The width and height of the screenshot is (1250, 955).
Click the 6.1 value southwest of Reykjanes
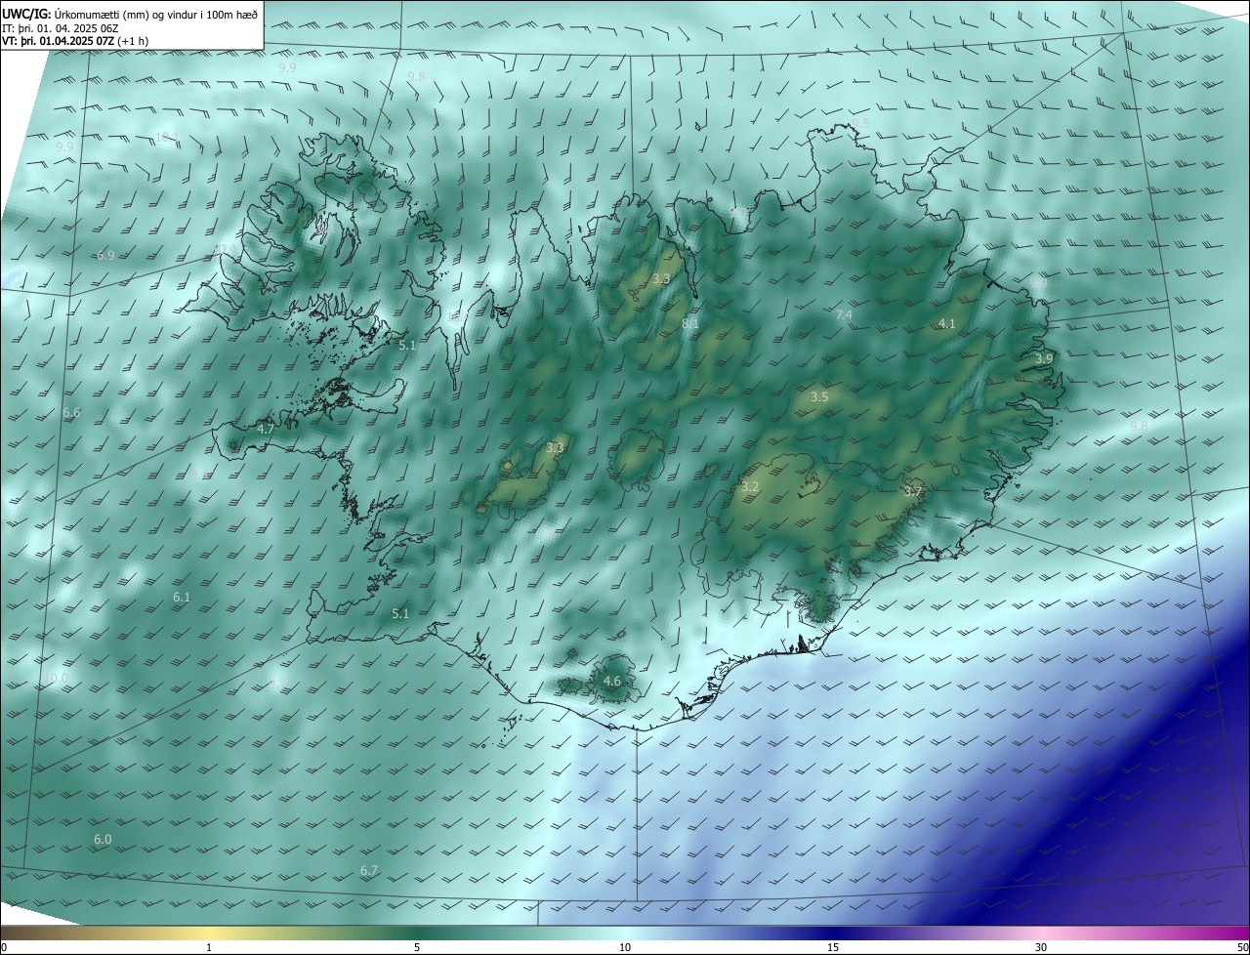click(x=182, y=597)
